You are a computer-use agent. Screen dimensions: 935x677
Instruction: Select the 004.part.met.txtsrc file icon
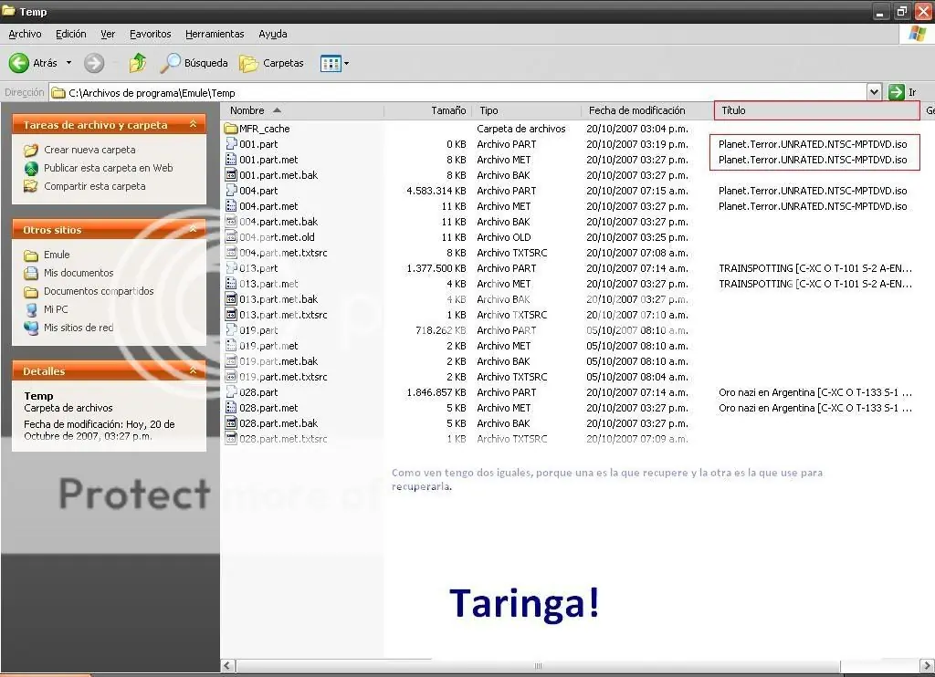231,252
